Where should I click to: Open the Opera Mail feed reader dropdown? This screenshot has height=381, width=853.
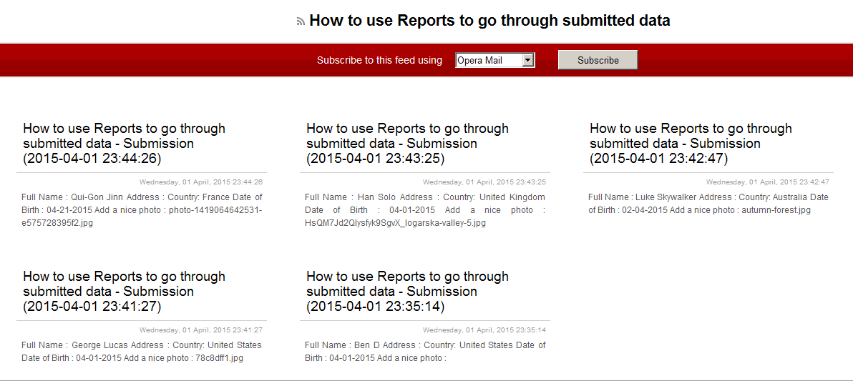489,61
